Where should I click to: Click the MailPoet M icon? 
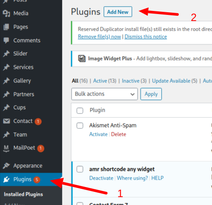[6, 148]
